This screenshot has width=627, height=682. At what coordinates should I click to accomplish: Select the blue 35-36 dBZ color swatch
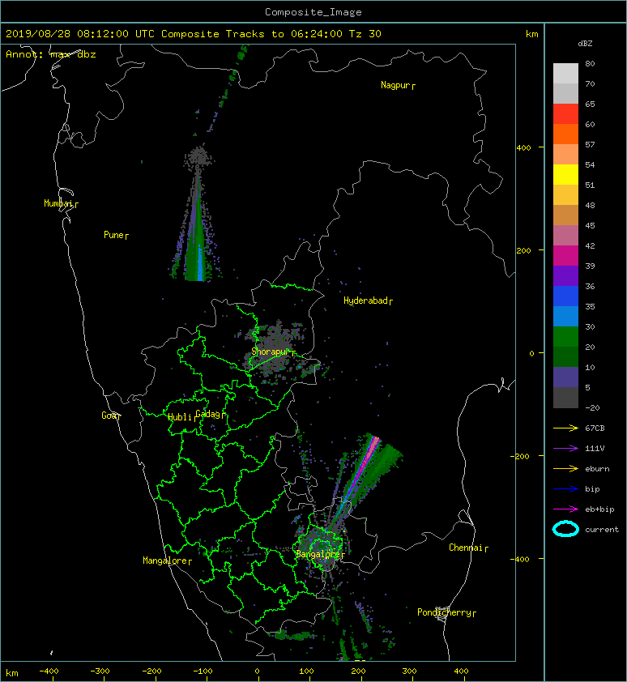point(565,296)
